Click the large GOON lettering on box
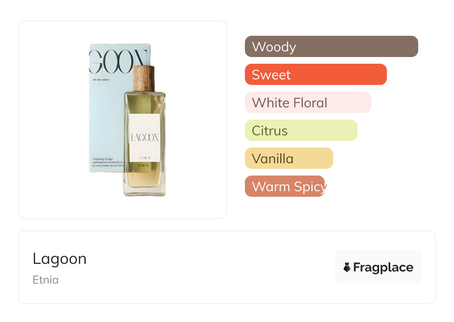This screenshot has height=322, width=454. click(112, 60)
